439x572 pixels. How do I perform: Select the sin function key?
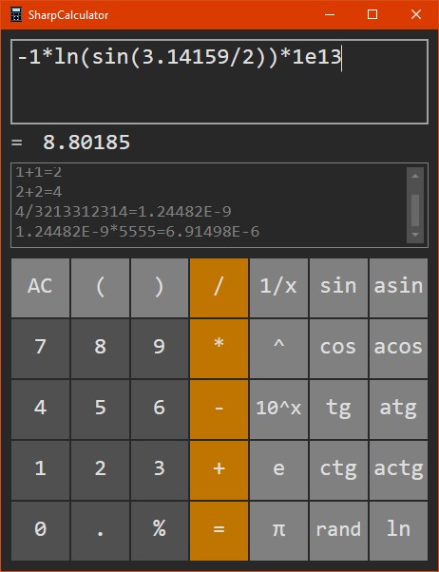(x=338, y=288)
